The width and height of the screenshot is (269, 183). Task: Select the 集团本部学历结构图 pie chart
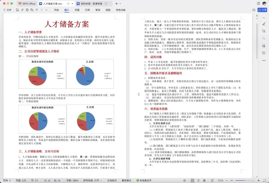coord(43,74)
